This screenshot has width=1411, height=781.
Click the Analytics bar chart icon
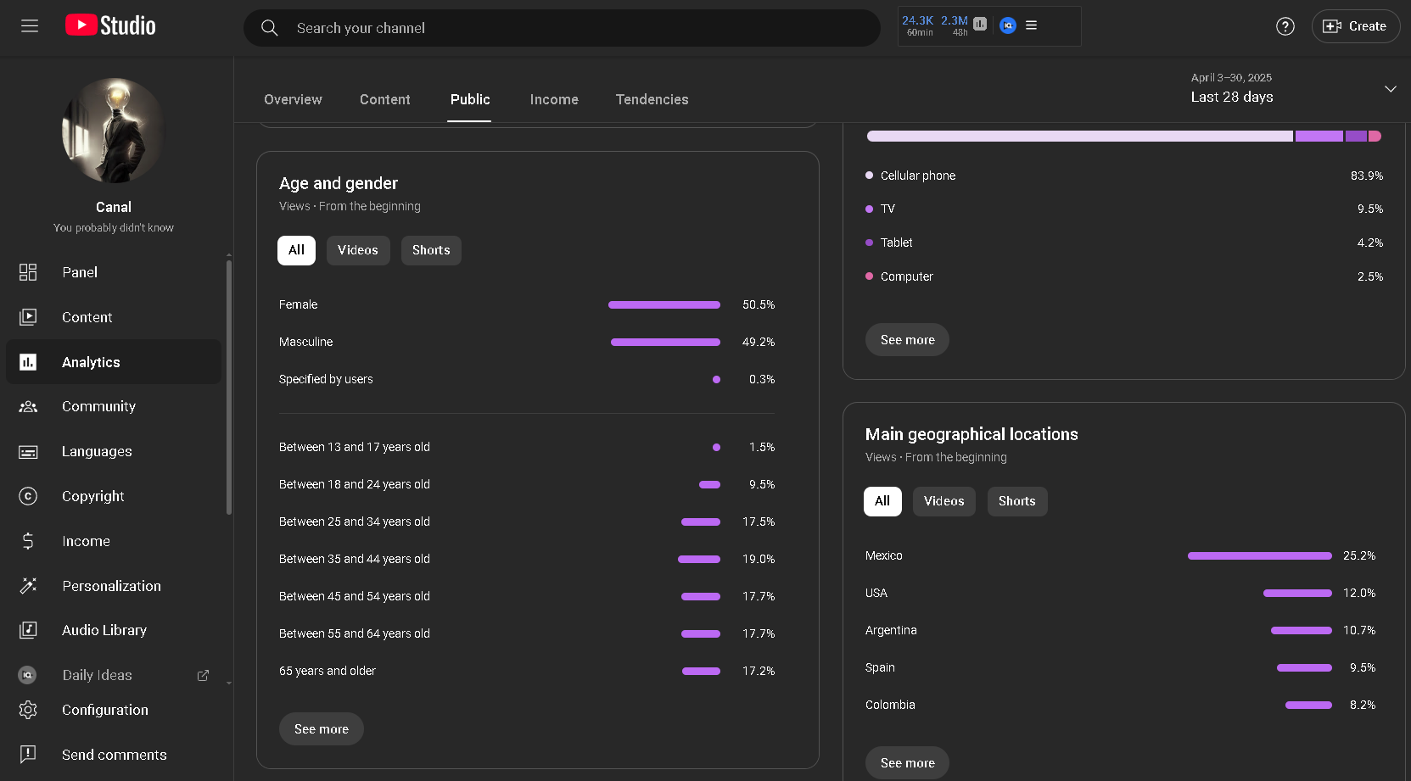[x=28, y=362]
